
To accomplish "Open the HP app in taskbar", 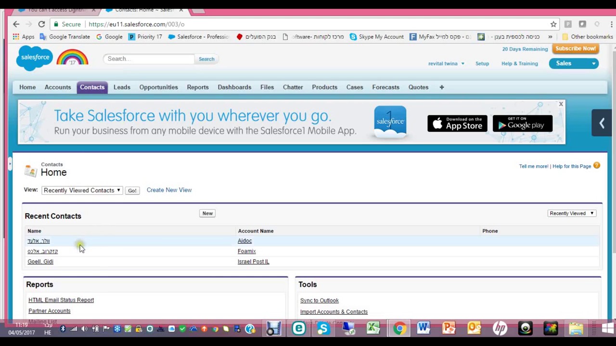I will pos(500,329).
